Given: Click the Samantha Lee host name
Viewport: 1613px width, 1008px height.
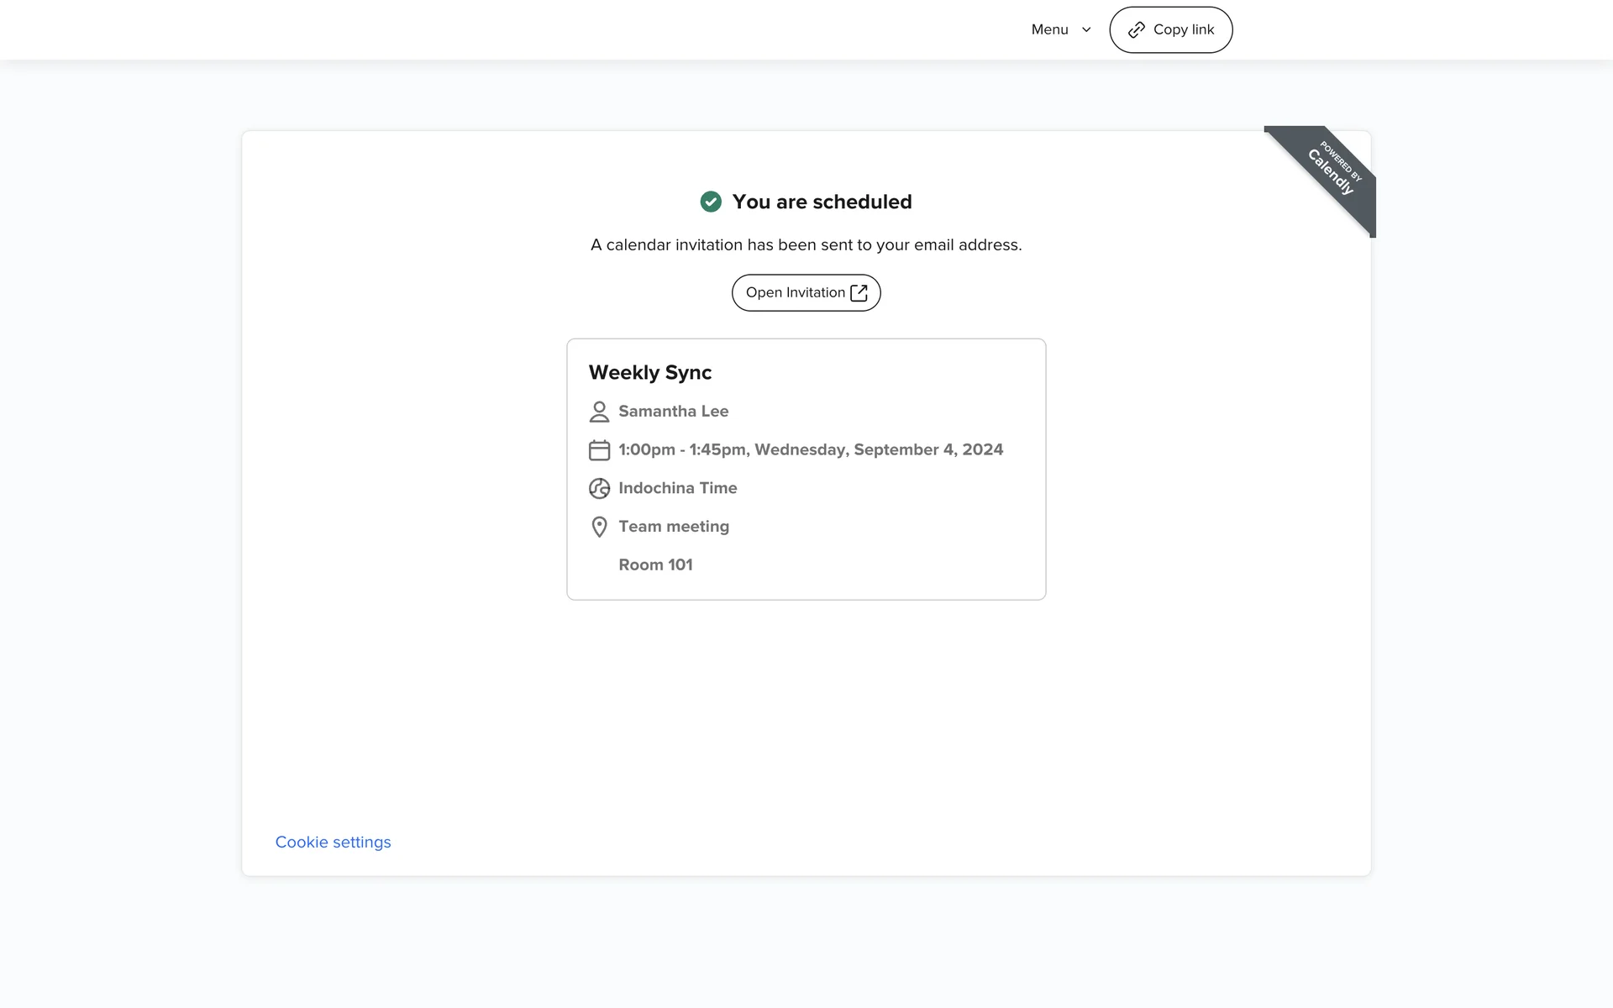Looking at the screenshot, I should (673, 411).
